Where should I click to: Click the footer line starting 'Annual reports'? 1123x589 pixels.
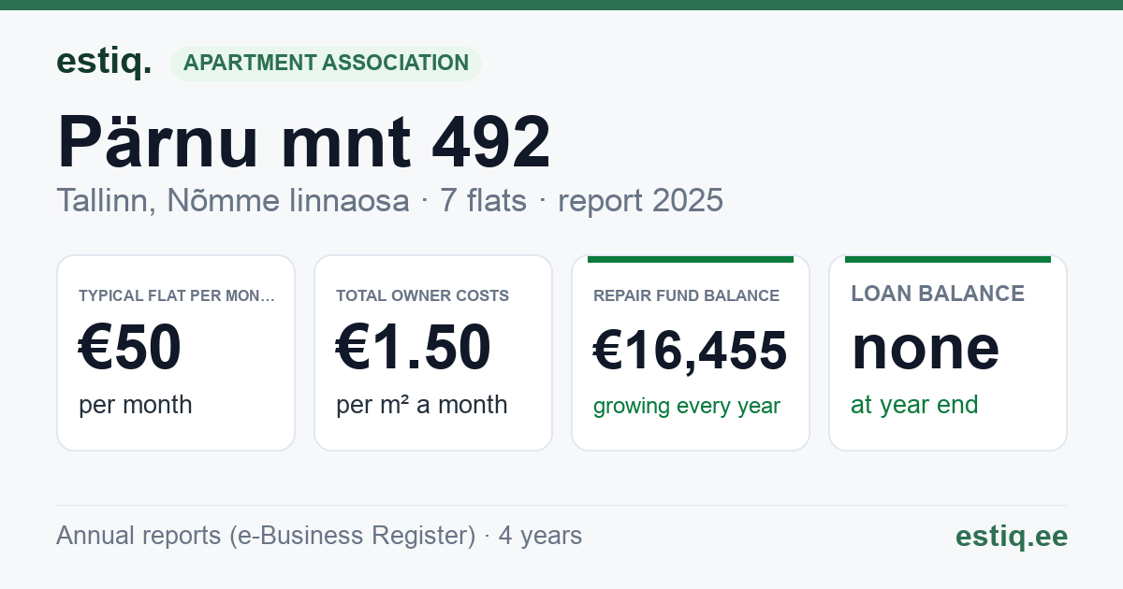click(x=319, y=536)
